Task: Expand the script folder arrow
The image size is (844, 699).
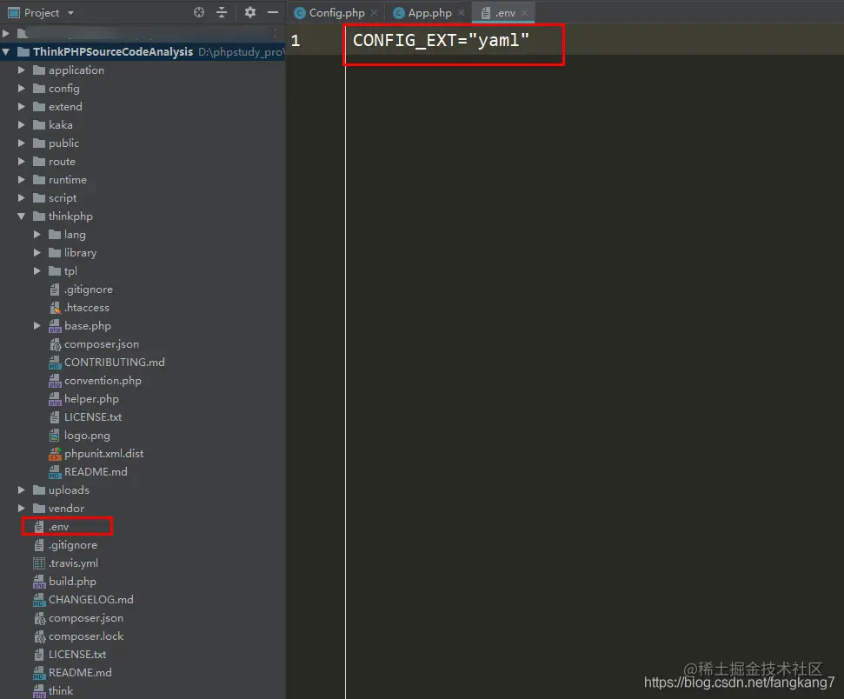Action: point(22,198)
